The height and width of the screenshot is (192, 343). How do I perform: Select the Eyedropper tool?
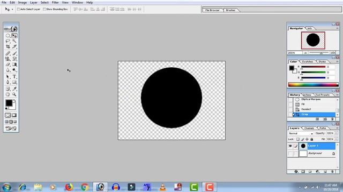click(x=14, y=89)
